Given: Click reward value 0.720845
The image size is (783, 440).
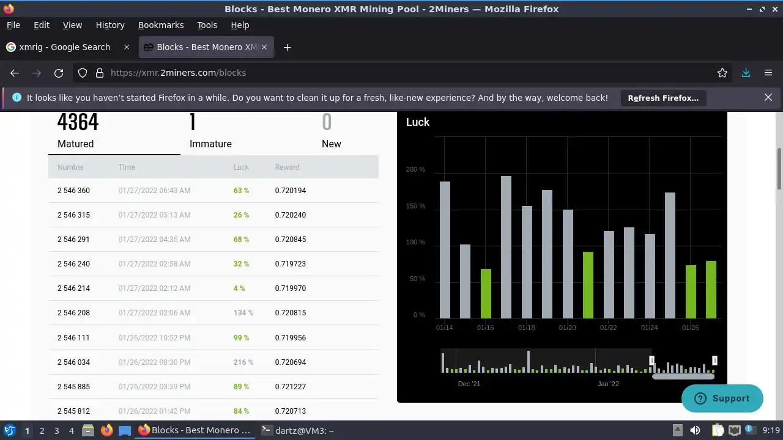Looking at the screenshot, I should coord(291,240).
